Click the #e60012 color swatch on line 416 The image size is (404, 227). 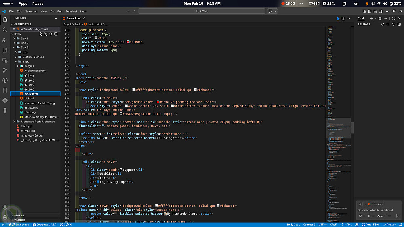(128, 42)
